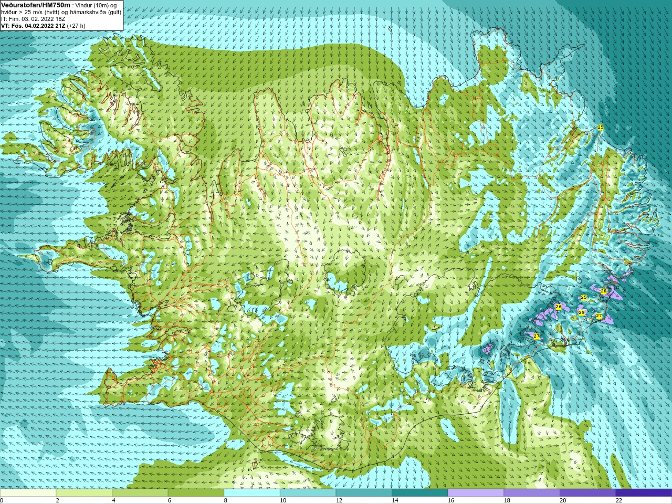Click legend tick number 10
This screenshot has height=504, width=672.
(x=283, y=500)
